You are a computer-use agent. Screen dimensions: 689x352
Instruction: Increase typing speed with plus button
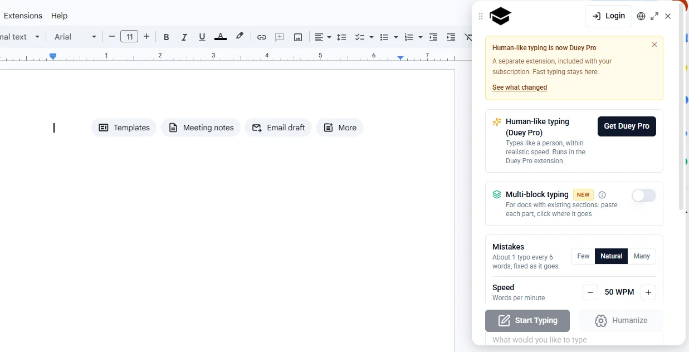[x=648, y=292]
